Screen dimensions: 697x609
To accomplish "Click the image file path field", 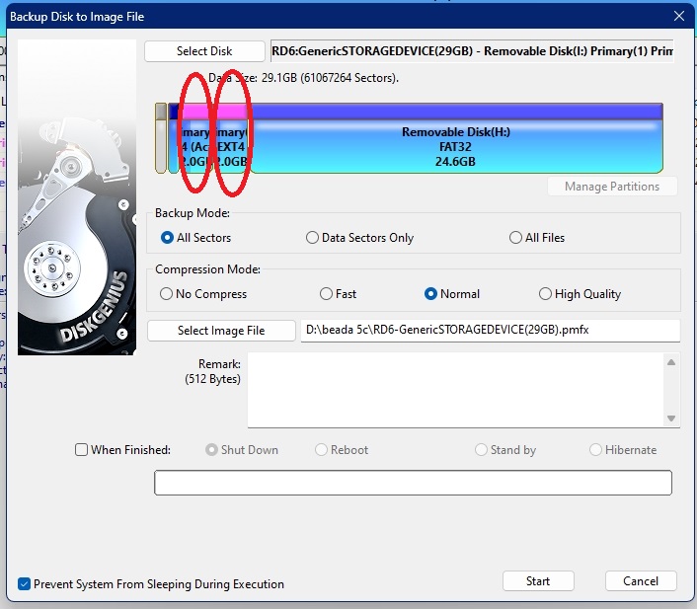I will pyautogui.click(x=490, y=331).
